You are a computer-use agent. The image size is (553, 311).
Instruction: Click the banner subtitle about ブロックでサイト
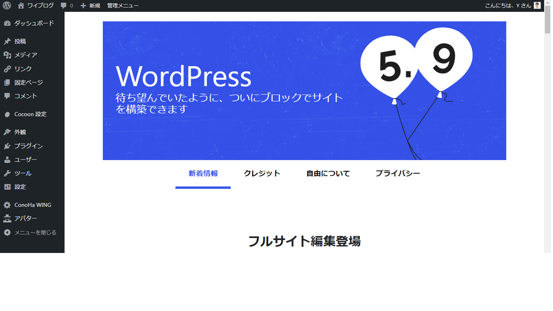click(230, 103)
